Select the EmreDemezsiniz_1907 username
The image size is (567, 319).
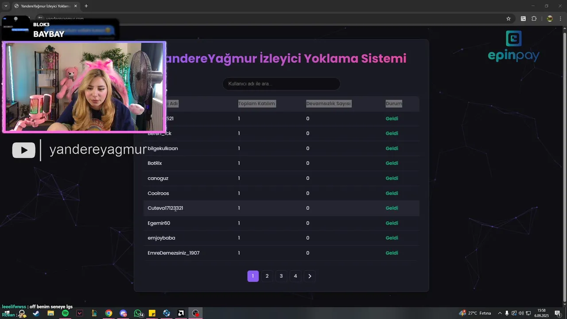[x=174, y=253]
